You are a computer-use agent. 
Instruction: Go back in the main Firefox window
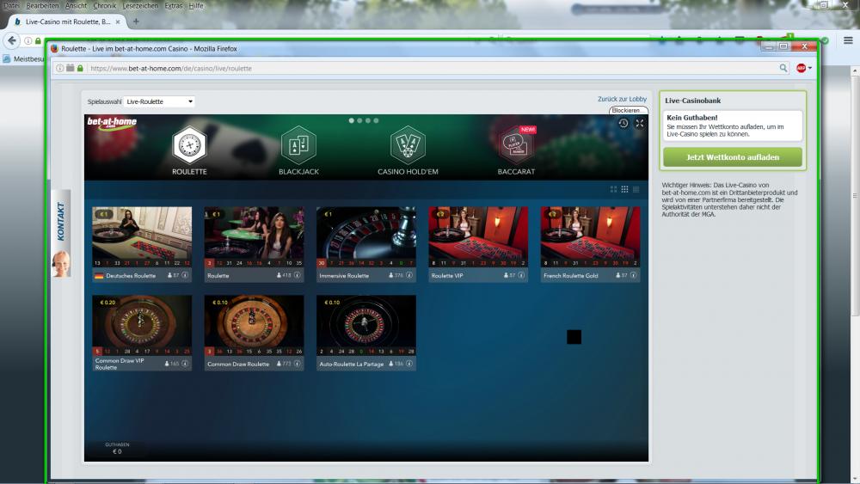pyautogui.click(x=12, y=40)
